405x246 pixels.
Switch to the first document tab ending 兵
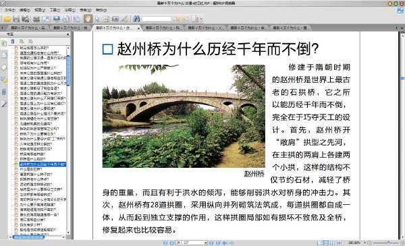point(28,28)
